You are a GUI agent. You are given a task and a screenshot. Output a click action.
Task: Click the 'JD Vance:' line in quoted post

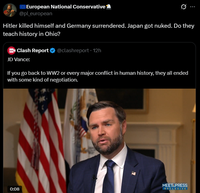pos(19,60)
